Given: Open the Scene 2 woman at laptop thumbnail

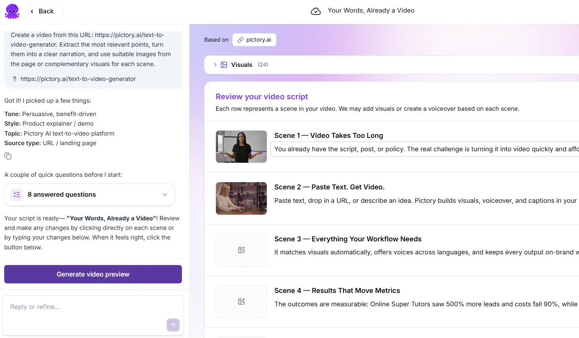Looking at the screenshot, I should click(241, 198).
